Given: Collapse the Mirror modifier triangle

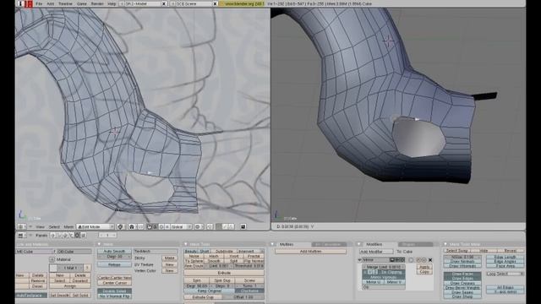Looking at the screenshot, I should point(360,260).
